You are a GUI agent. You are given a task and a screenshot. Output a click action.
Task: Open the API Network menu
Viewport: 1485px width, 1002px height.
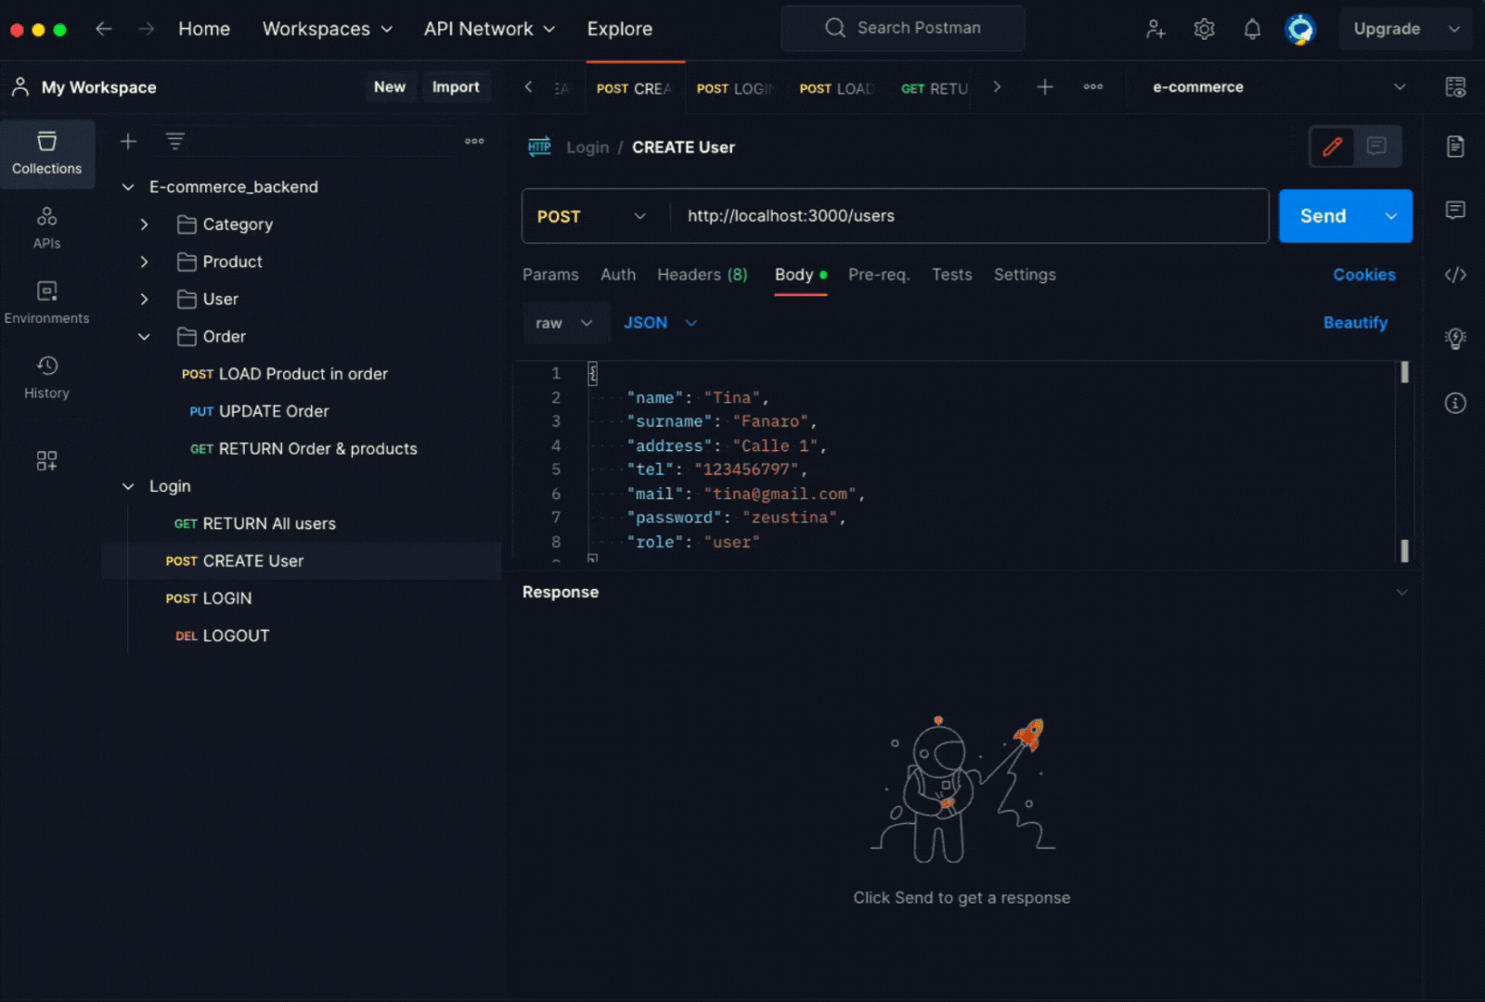click(489, 29)
